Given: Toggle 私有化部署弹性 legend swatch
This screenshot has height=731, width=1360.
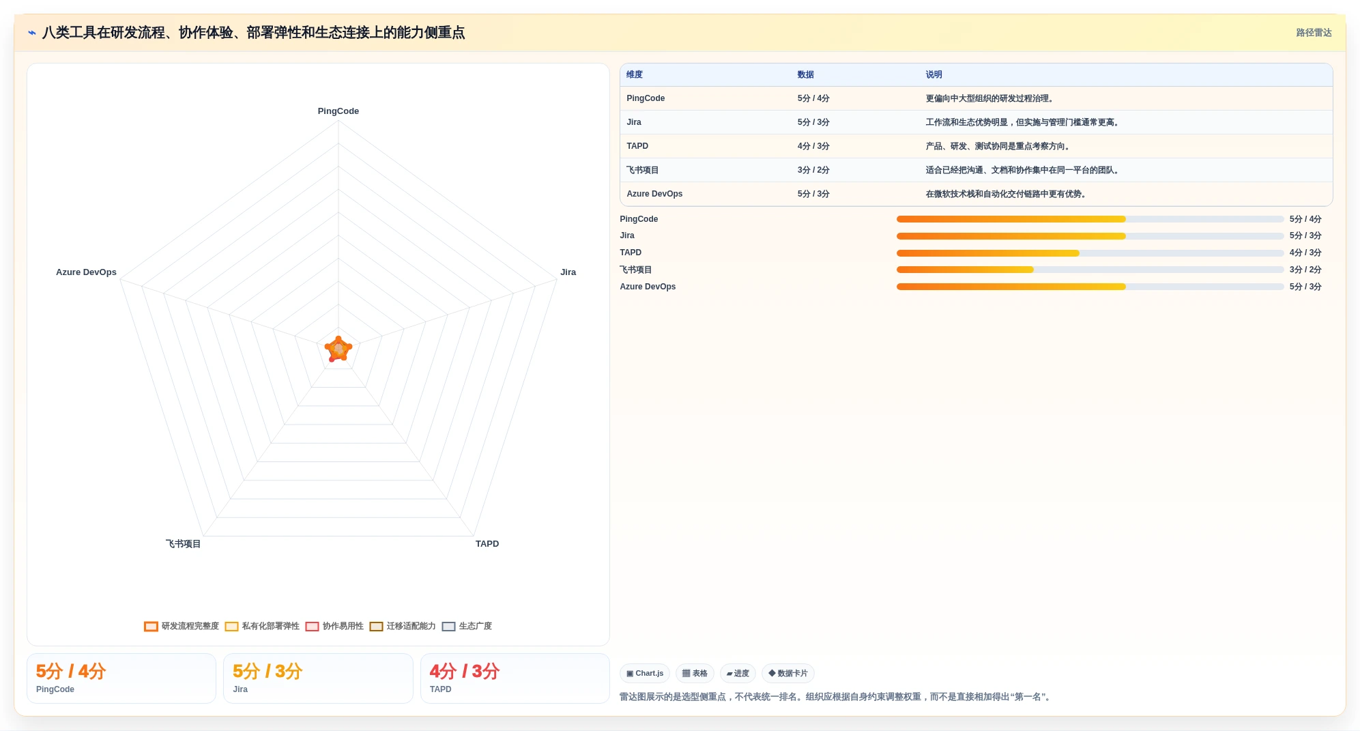Looking at the screenshot, I should tap(231, 627).
